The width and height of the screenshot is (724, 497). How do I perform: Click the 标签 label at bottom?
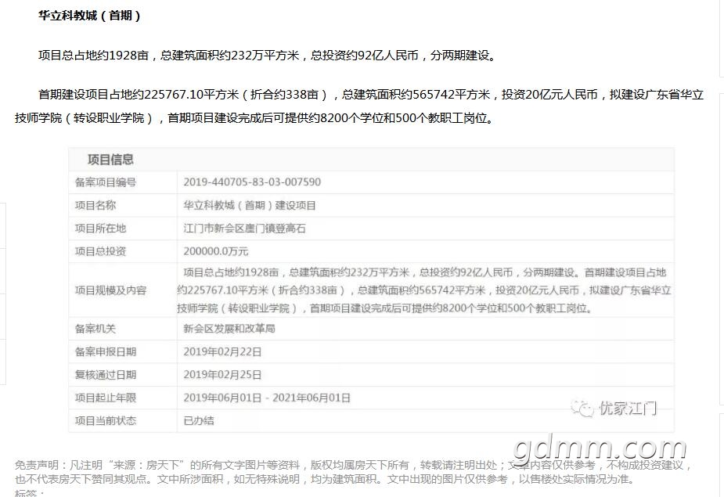(29, 493)
